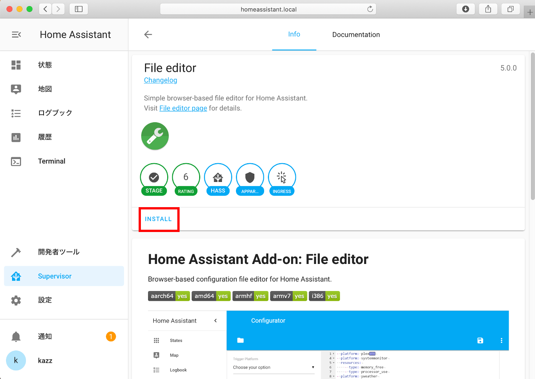Click the amd64 yes badge
This screenshot has width=535, height=379.
tap(211, 296)
